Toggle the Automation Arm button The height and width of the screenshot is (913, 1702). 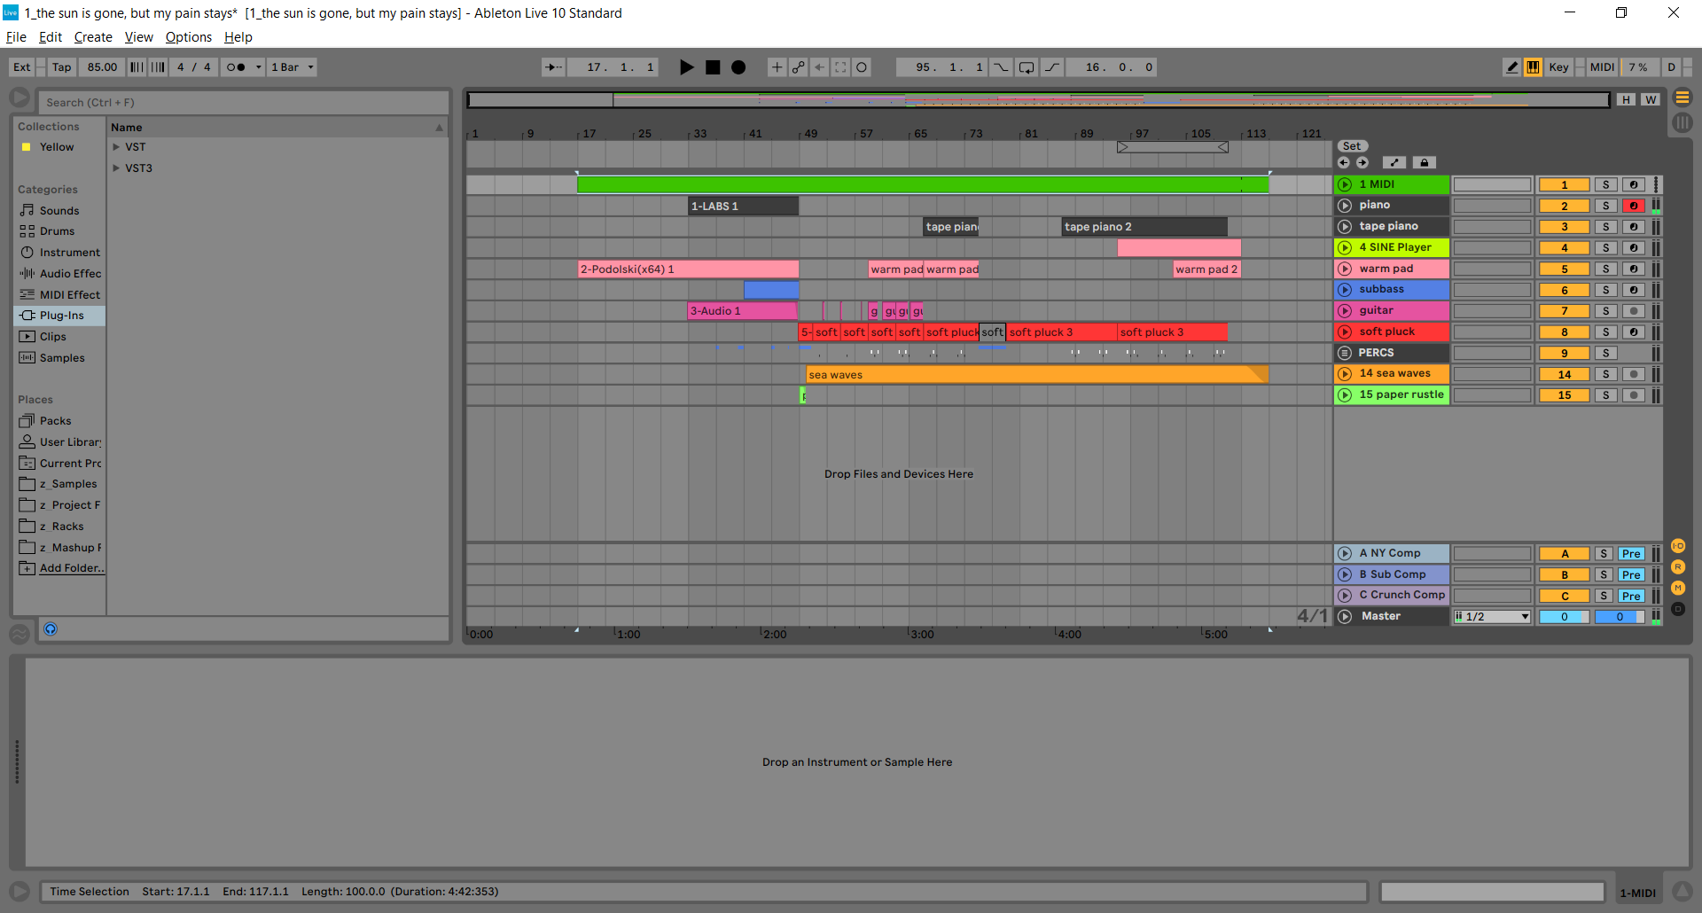(798, 67)
